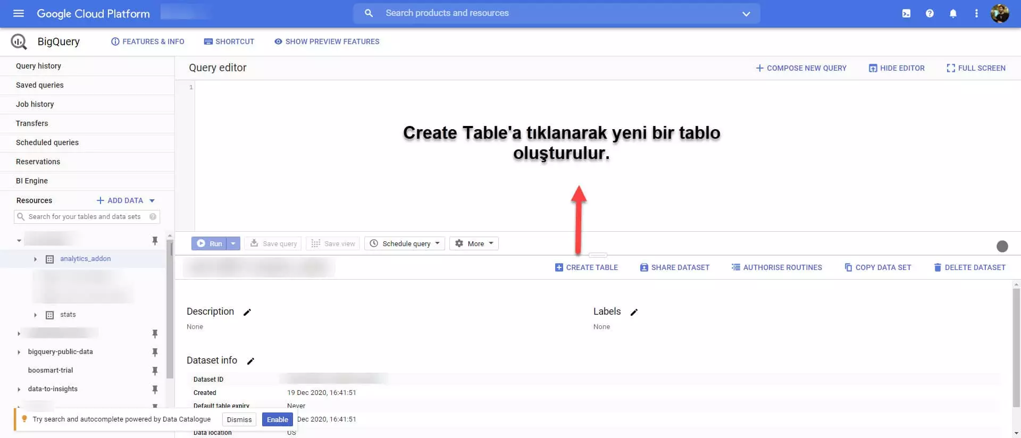
Task: Click the editor pane resize handle
Action: 598,255
